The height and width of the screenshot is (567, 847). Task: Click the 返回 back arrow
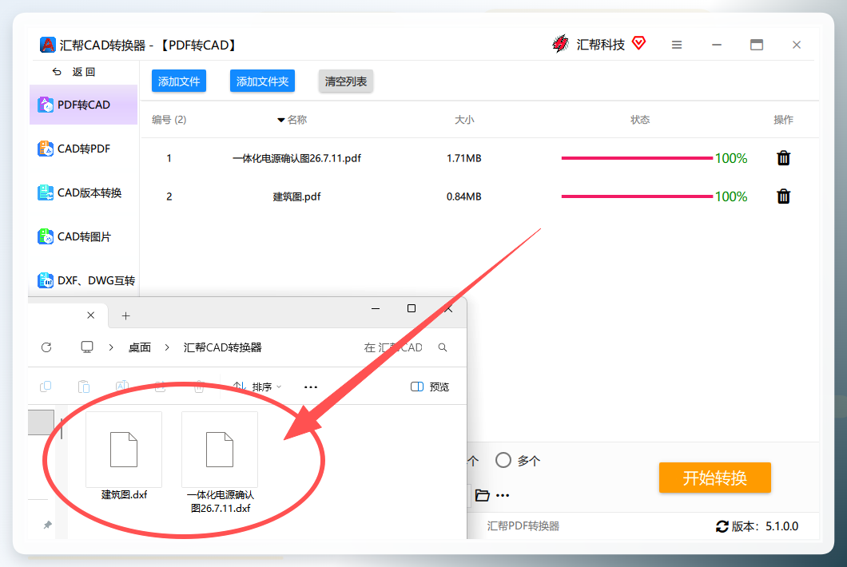point(57,72)
